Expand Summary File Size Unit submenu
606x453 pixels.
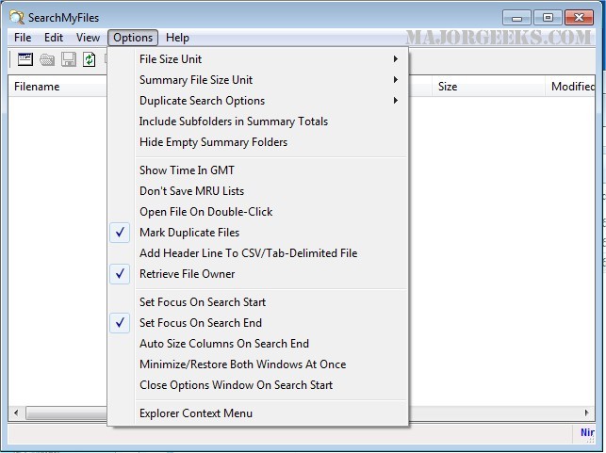258,80
